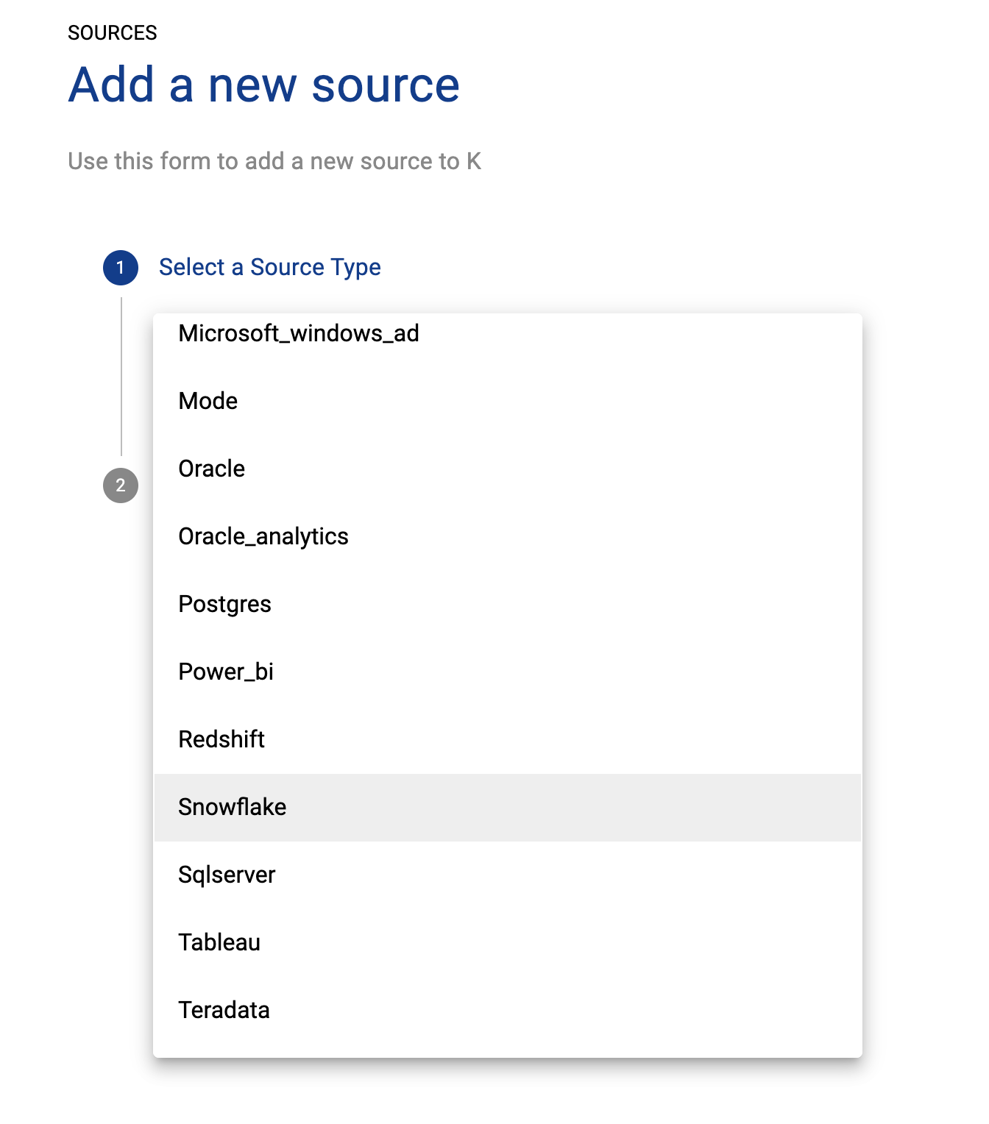
Task: Open the SOURCES breadcrumb
Action: [113, 33]
